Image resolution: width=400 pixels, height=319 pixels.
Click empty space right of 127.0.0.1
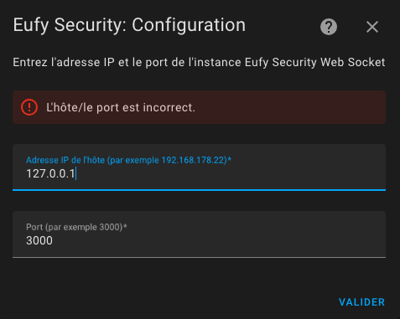point(229,173)
